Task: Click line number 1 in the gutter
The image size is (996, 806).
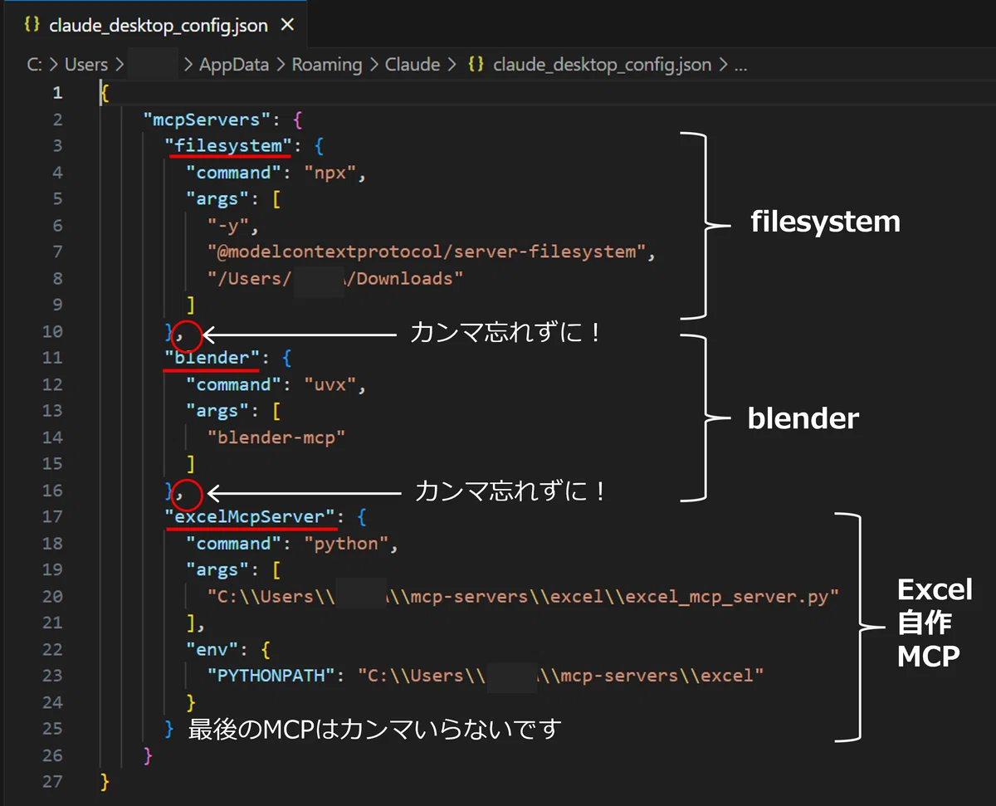Action: click(x=57, y=93)
